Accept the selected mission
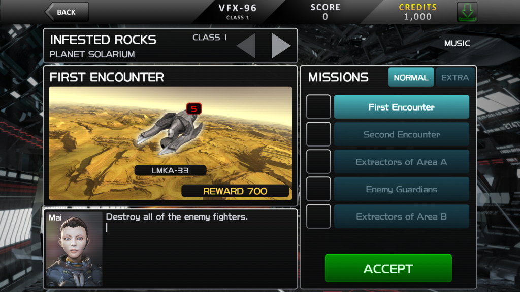This screenshot has width=520, height=292. [388, 269]
